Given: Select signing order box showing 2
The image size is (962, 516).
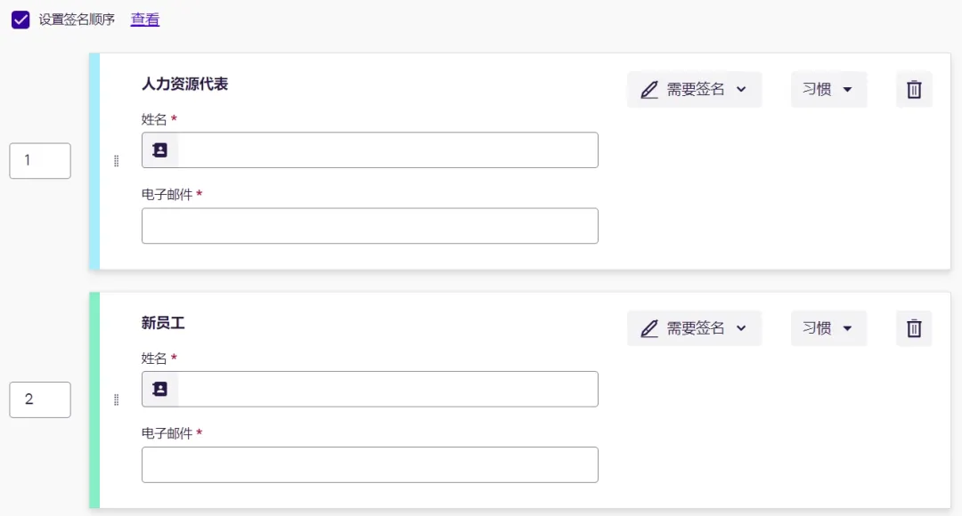Looking at the screenshot, I should [40, 399].
